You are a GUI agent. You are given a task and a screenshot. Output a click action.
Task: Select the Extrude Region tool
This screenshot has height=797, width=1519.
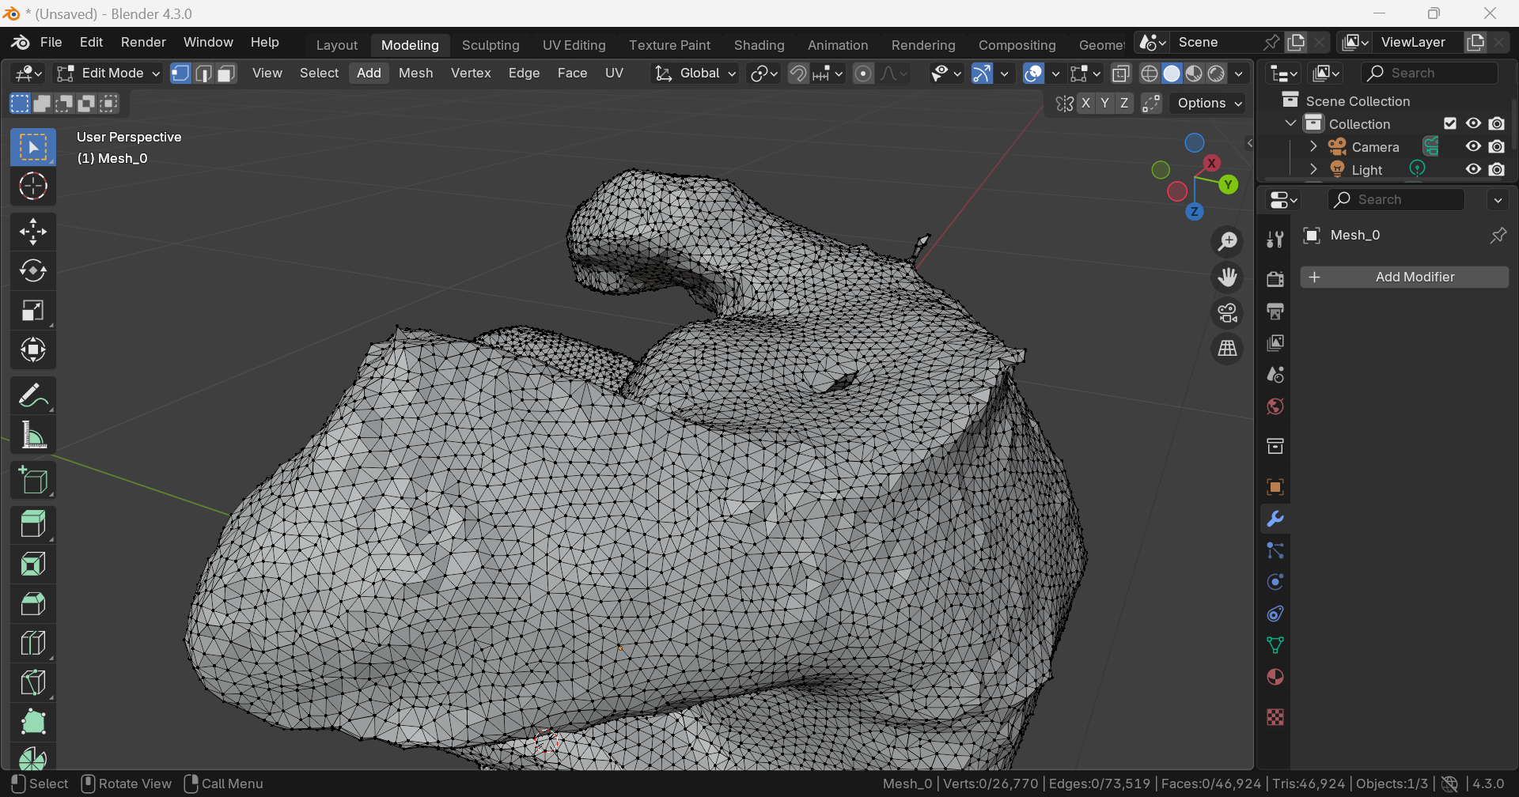(x=32, y=524)
